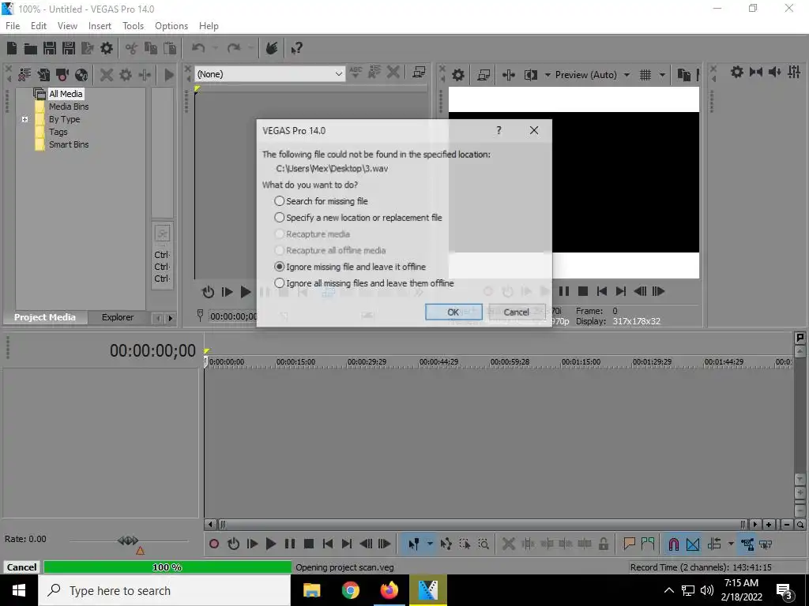Click the Rate scrub slider control
The width and height of the screenshot is (809, 606).
(x=128, y=541)
